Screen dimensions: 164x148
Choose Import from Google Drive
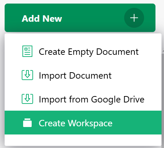(83, 99)
